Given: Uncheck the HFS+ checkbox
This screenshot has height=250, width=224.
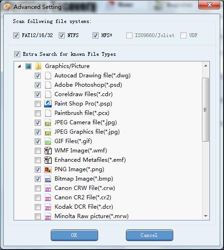Looking at the screenshot, I should tap(95, 35).
